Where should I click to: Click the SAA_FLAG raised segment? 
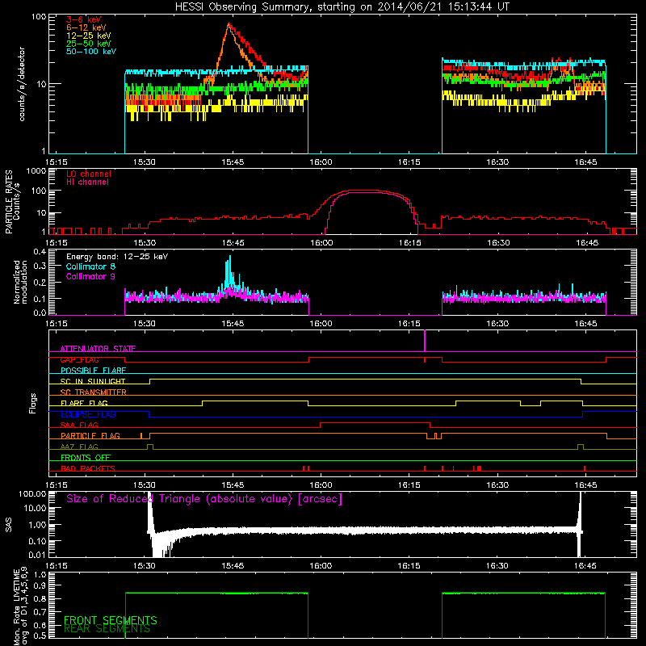[x=375, y=423]
